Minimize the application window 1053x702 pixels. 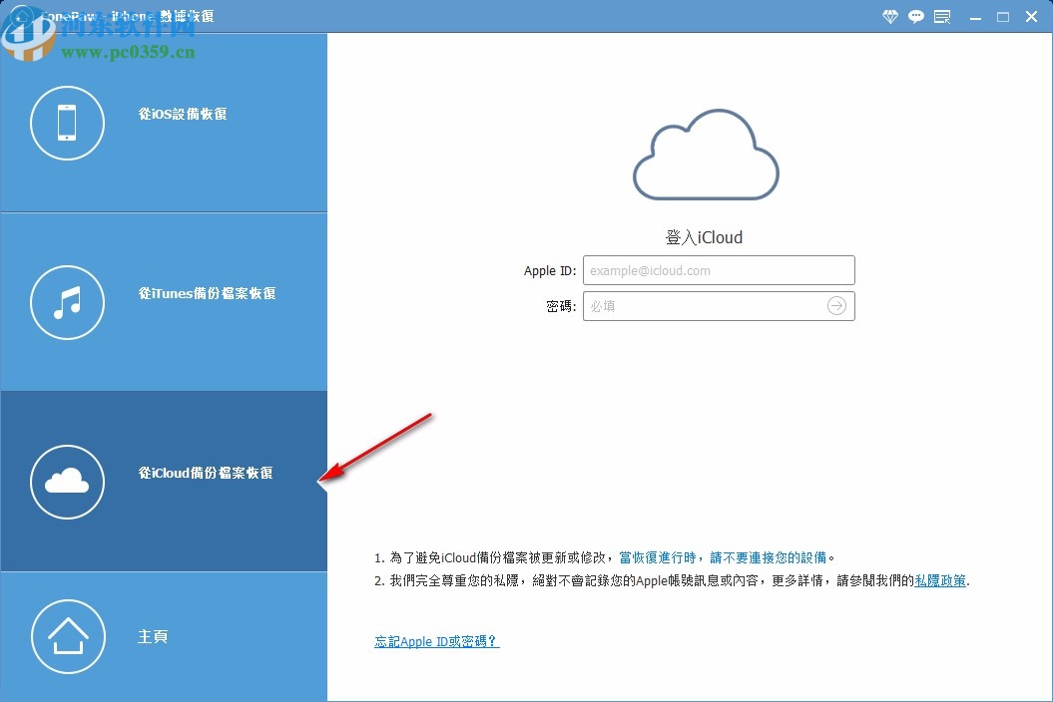click(x=973, y=16)
